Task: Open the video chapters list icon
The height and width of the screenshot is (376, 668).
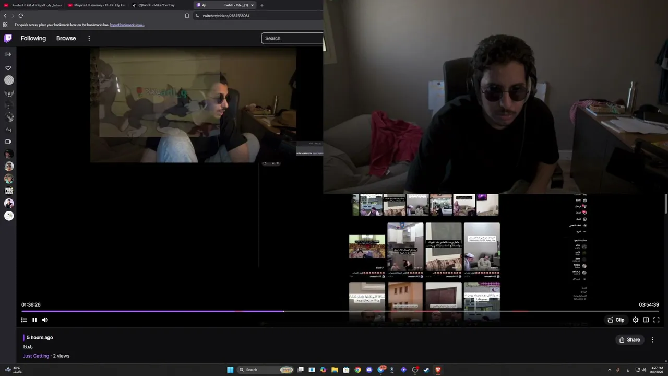Action: pyautogui.click(x=24, y=320)
